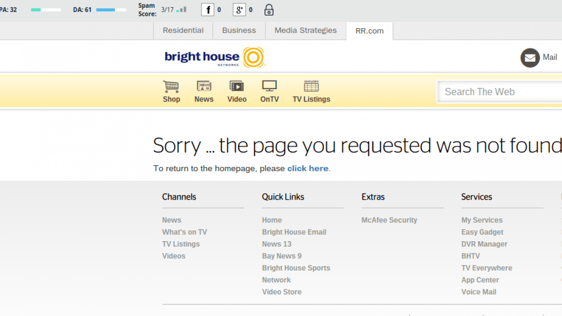This screenshot has height=316, width=562.
Task: Click the Shop cart icon
Action: tap(171, 86)
